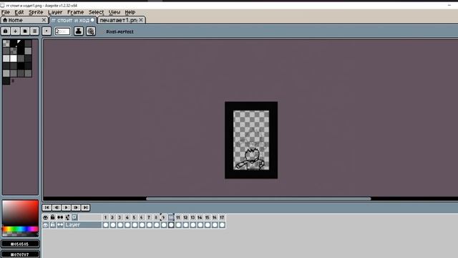The height and width of the screenshot is (258, 458).
Task: Select the Layer cel under frame 2
Action: pyautogui.click(x=113, y=224)
